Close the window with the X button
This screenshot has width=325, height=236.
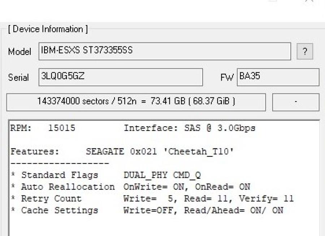pos(310,2)
